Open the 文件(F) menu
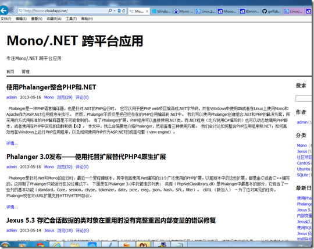314x249 pixels. [x=6, y=19]
